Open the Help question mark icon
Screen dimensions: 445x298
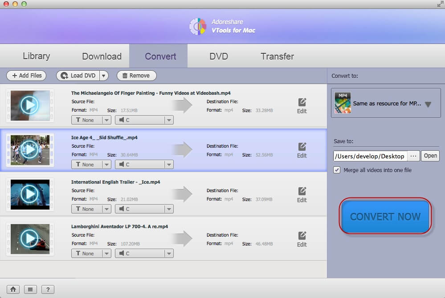[48, 289]
